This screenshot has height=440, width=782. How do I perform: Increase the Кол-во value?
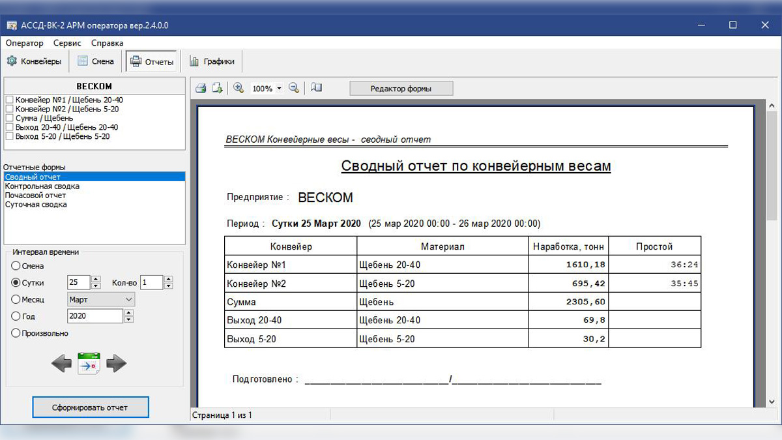(168, 279)
